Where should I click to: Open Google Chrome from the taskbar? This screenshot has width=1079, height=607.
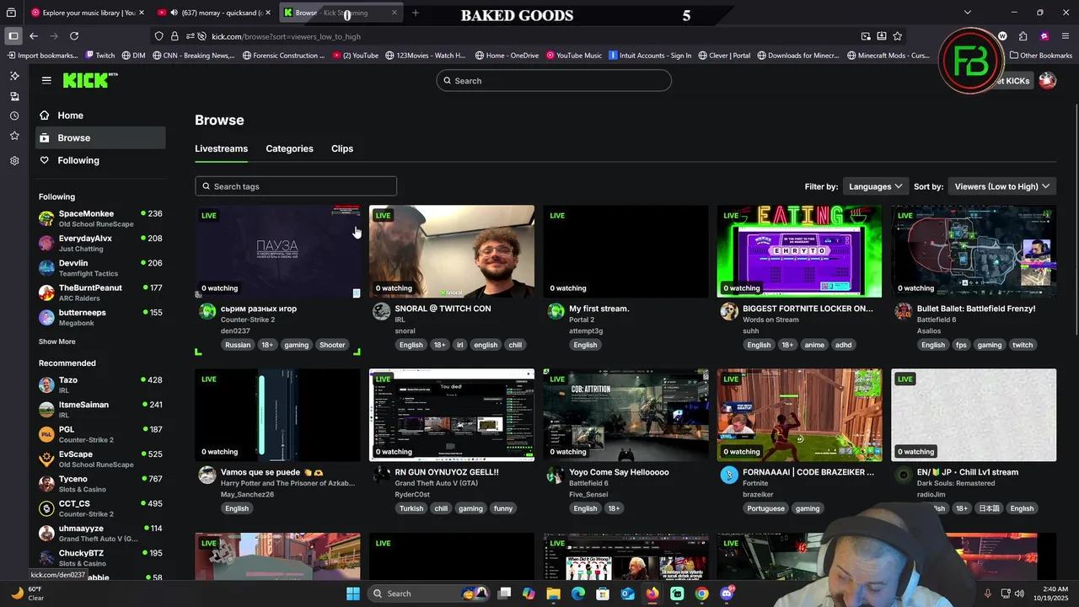click(702, 594)
